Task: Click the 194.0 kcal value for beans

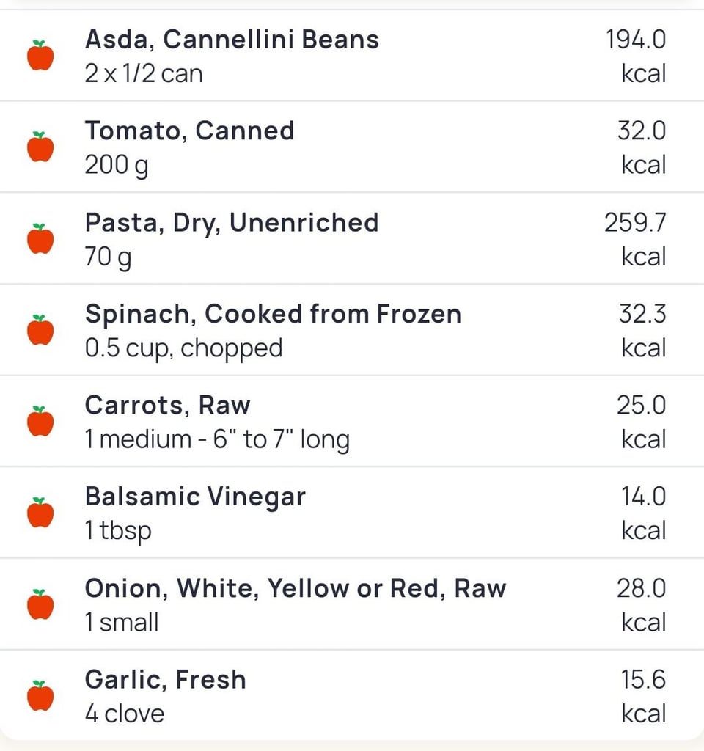Action: click(636, 40)
